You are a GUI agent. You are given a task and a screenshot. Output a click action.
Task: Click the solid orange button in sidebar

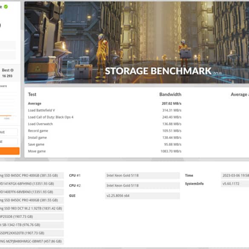click(x=10, y=151)
